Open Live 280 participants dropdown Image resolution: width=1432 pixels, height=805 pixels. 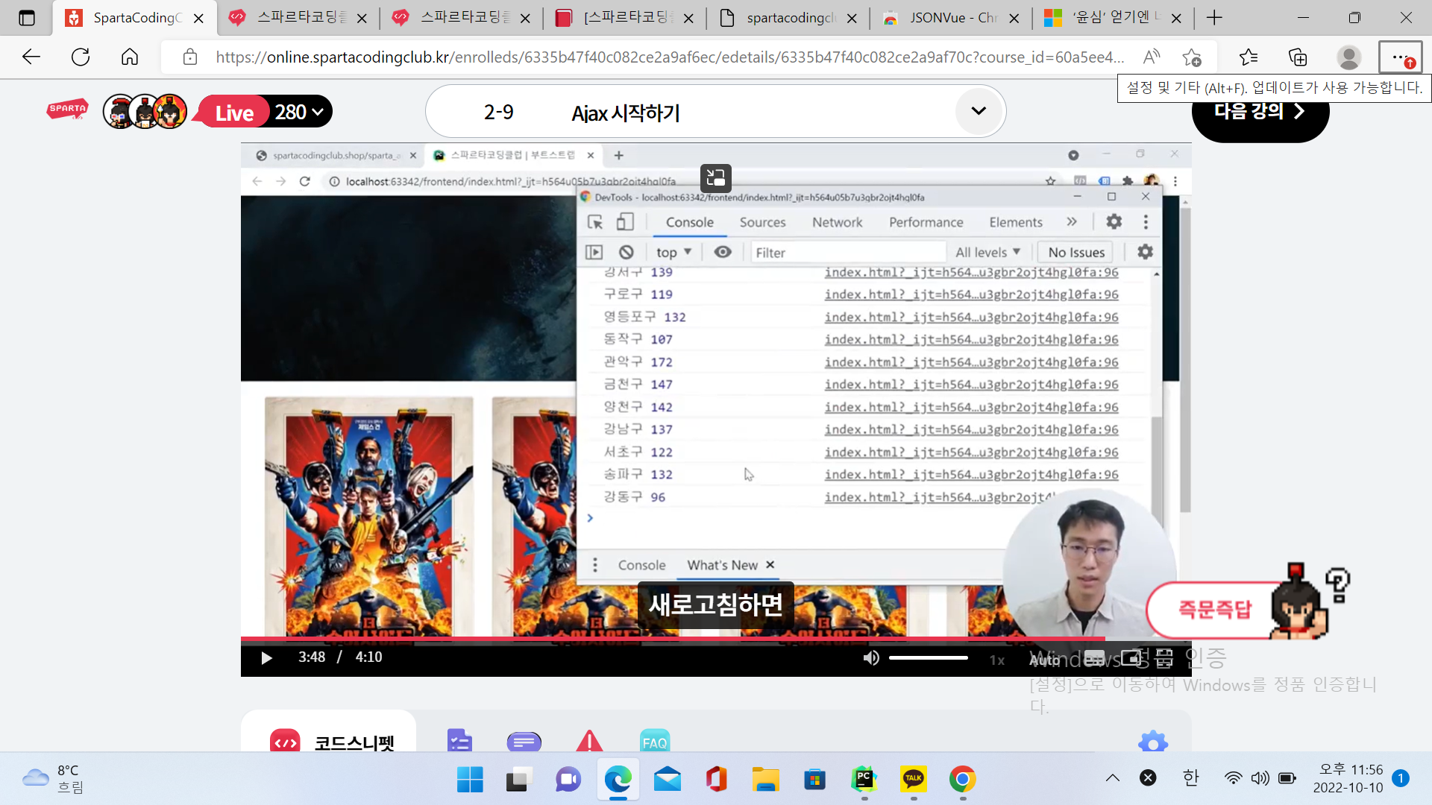[x=265, y=112]
